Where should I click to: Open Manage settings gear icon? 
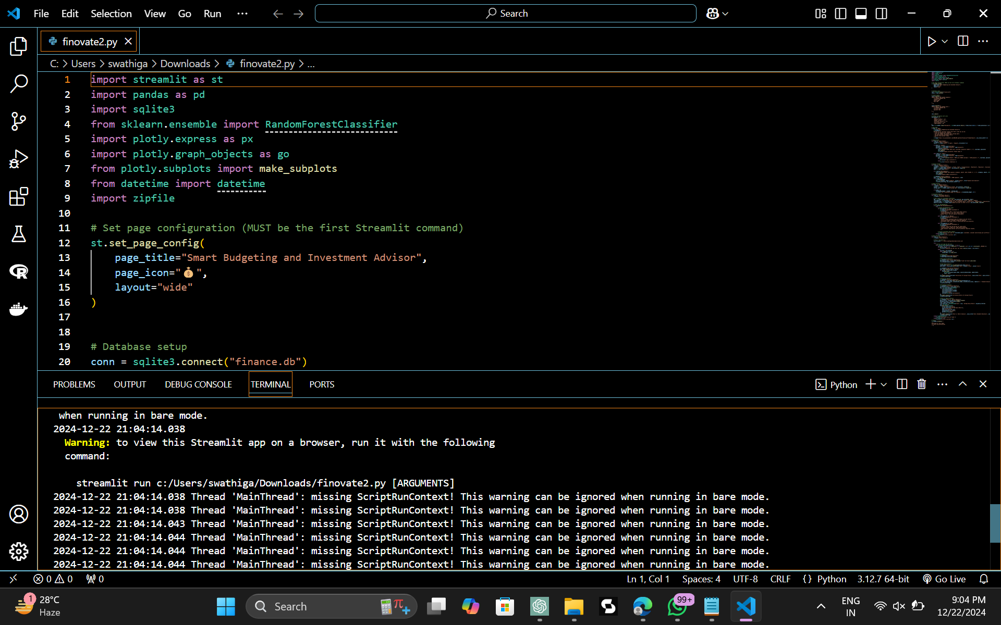point(18,551)
